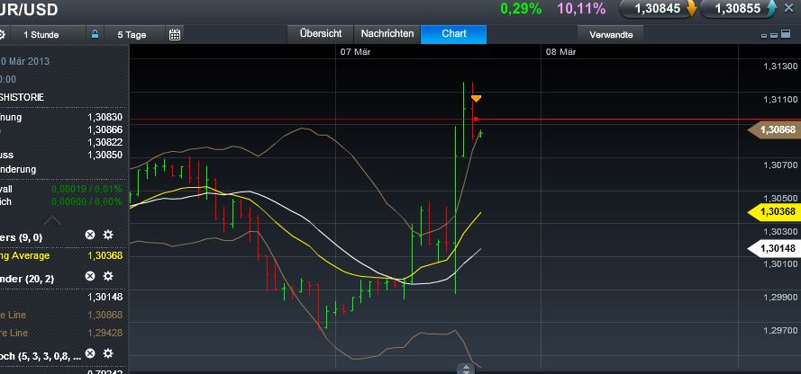The image size is (801, 374).
Task: Expand the panel with bottom double-arrow handle
Action: click(466, 369)
